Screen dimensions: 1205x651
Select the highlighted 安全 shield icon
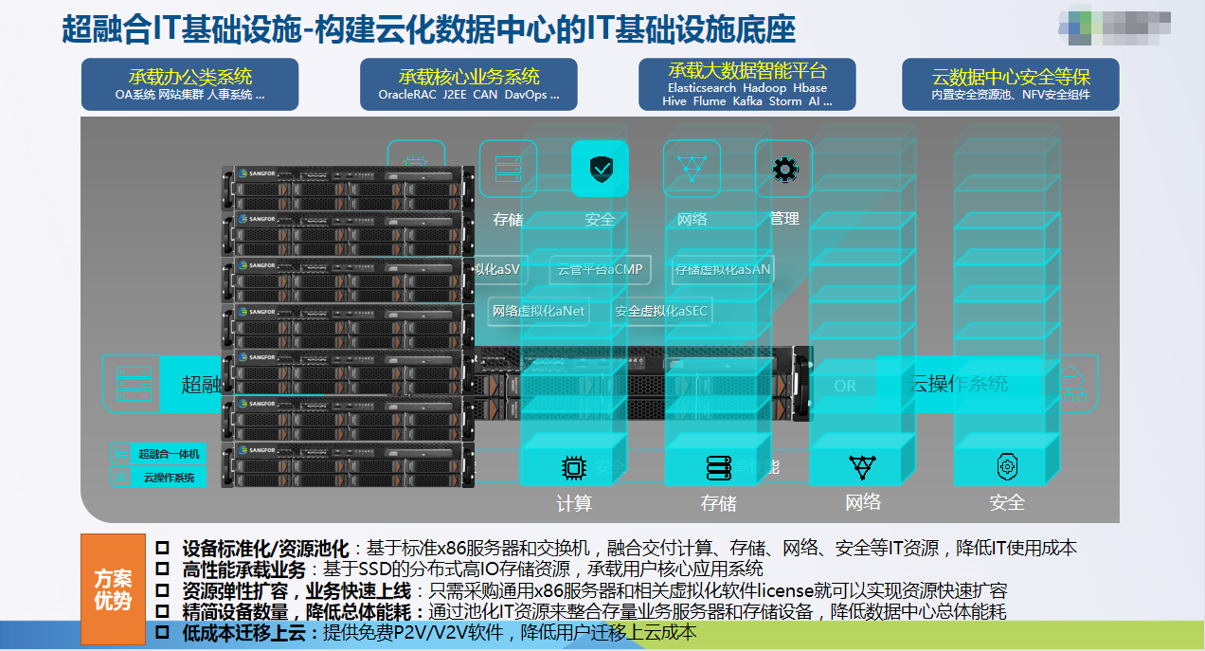600,169
